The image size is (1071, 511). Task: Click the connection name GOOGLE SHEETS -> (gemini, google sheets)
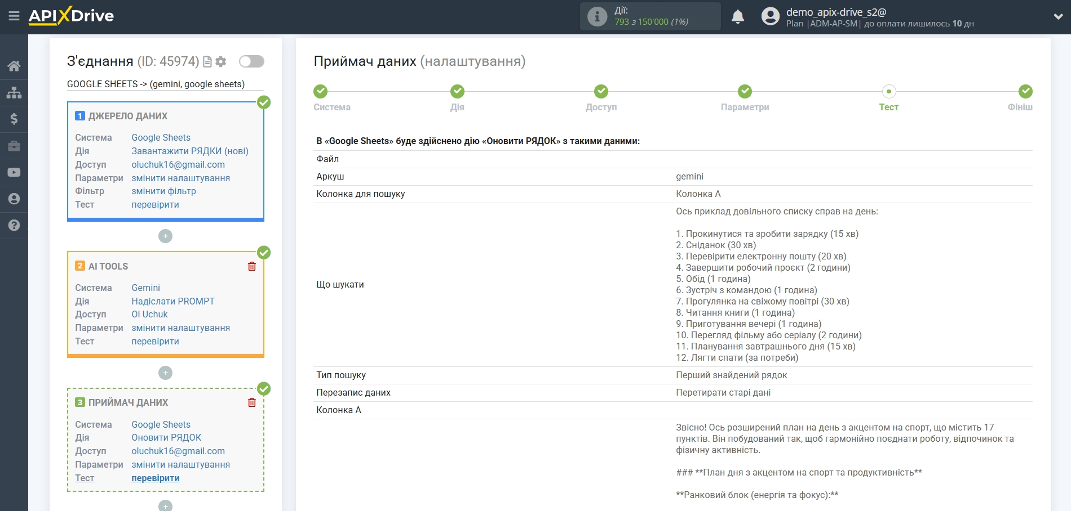tap(156, 84)
